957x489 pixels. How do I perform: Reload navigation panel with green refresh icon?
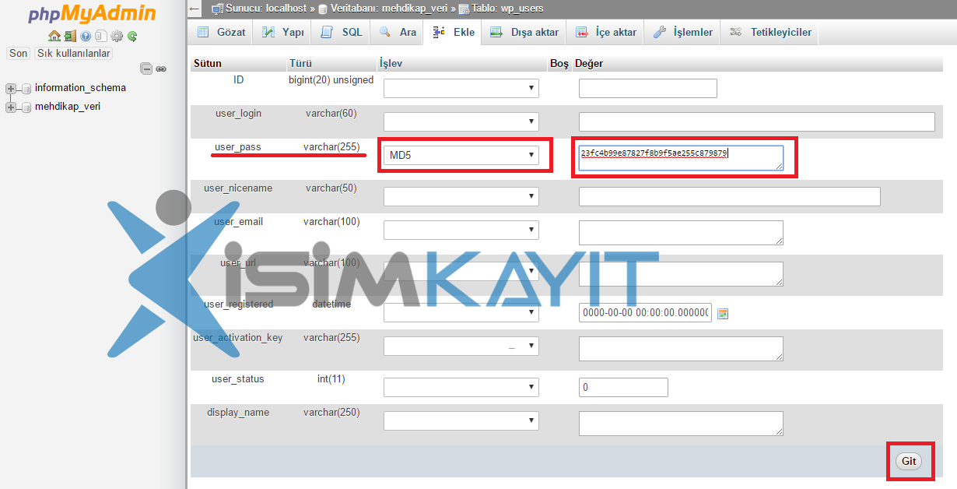(132, 36)
